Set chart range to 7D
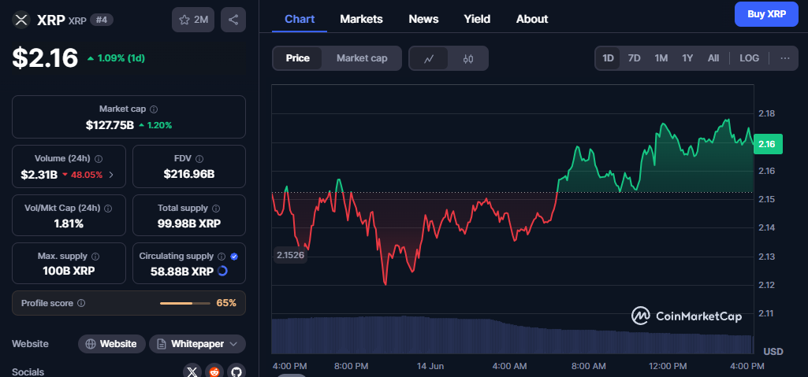808x377 pixels. [635, 58]
